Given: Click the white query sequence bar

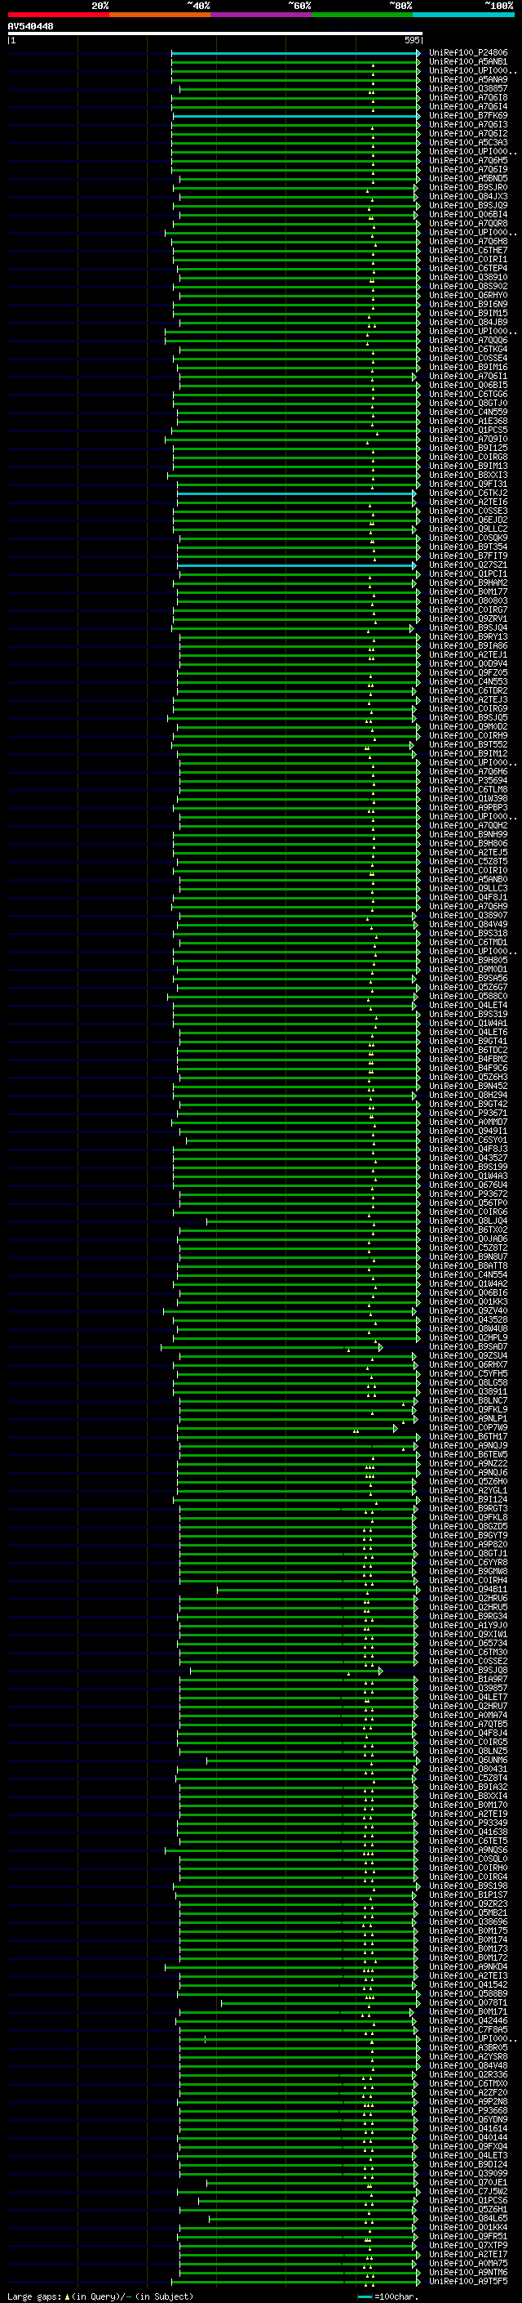Looking at the screenshot, I should [215, 33].
